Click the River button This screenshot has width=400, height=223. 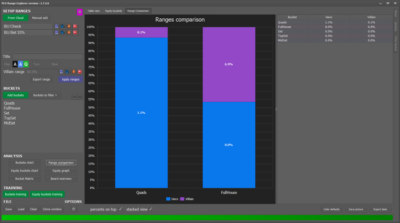tap(55, 64)
